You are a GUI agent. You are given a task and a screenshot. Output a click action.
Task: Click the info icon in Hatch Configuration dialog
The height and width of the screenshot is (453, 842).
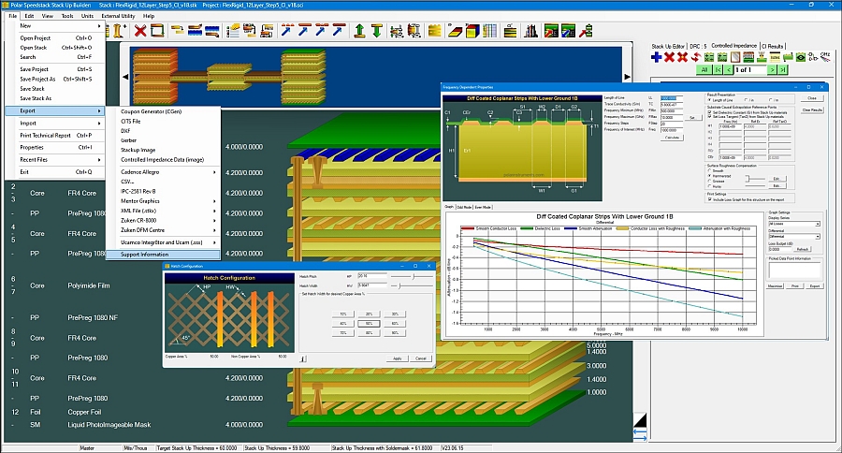(x=303, y=359)
